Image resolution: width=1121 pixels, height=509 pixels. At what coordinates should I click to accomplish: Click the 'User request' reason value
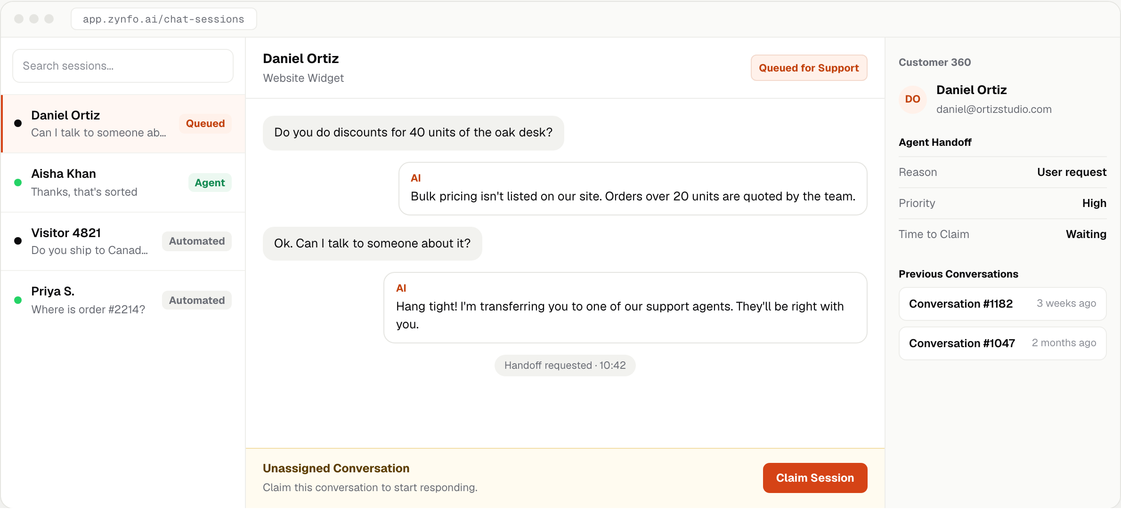click(x=1072, y=172)
